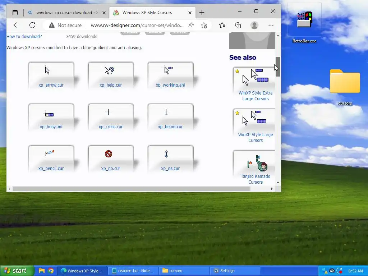Open WinXP Style Extra Large Cursors link
This screenshot has height=276, width=368.
click(x=256, y=96)
